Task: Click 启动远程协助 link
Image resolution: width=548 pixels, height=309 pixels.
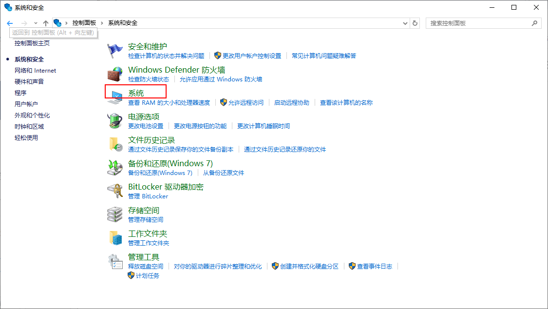Action: tap(291, 102)
